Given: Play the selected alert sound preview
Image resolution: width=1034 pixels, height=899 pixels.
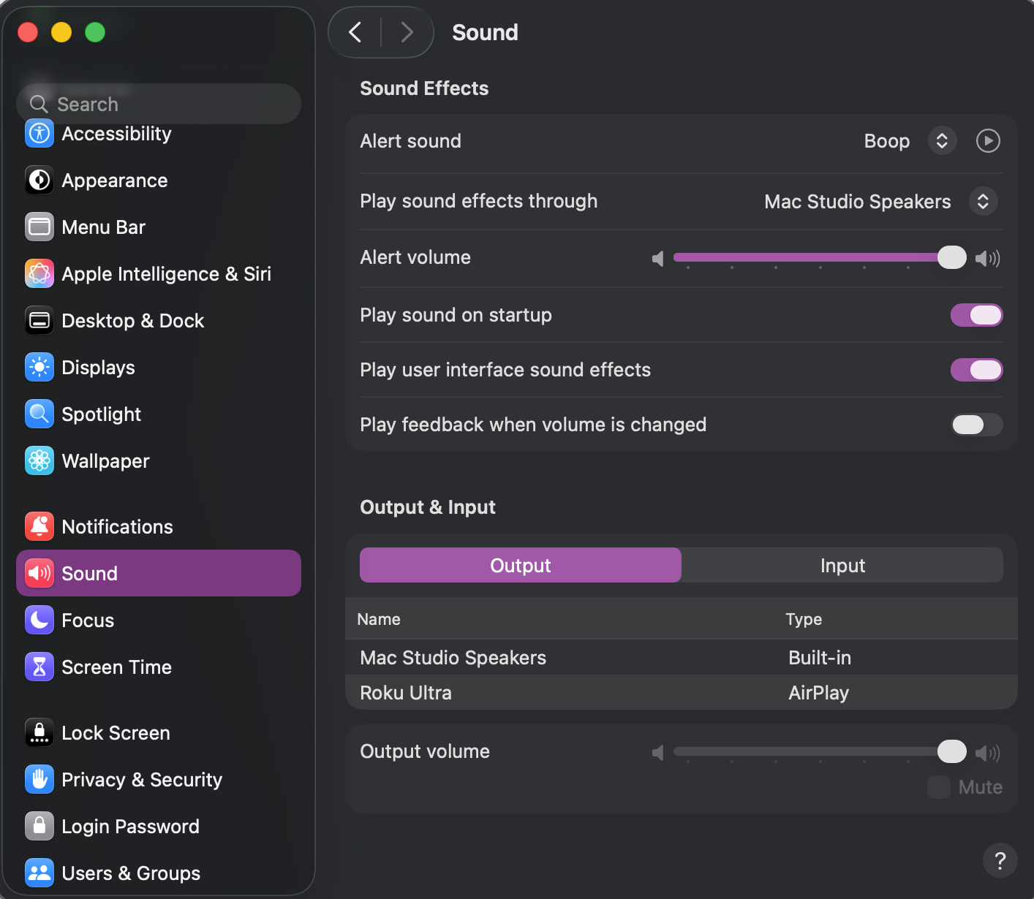Looking at the screenshot, I should pyautogui.click(x=988, y=141).
